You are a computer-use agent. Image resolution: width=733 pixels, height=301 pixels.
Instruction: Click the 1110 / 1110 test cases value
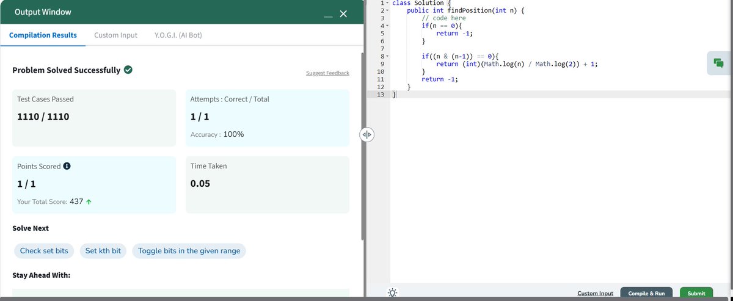coord(43,116)
